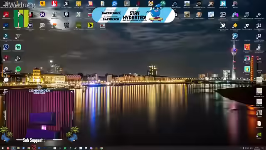Click the Stay Hydrated Baffdisch banner
This screenshot has height=150, width=266.
(x=133, y=15)
